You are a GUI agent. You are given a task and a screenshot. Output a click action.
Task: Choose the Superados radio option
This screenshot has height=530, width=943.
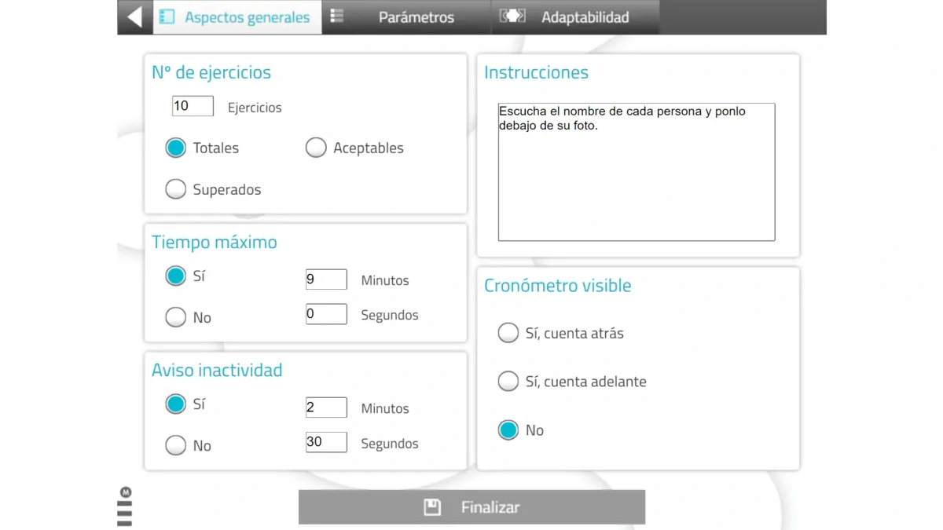(x=176, y=189)
